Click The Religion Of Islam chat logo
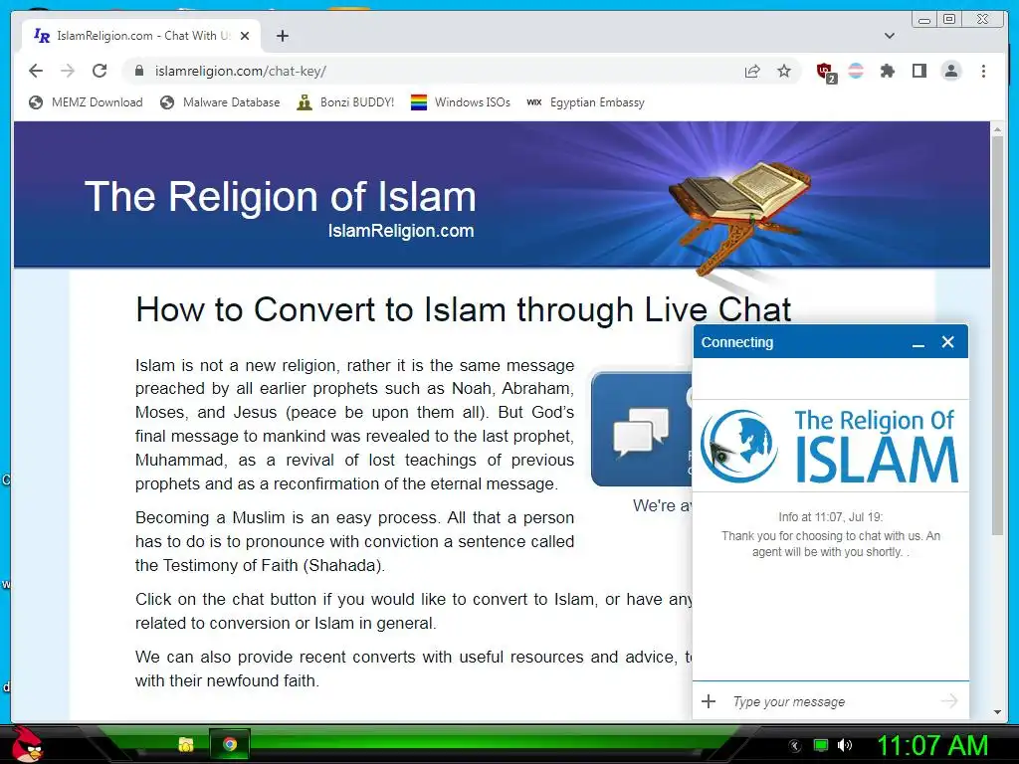 830,446
